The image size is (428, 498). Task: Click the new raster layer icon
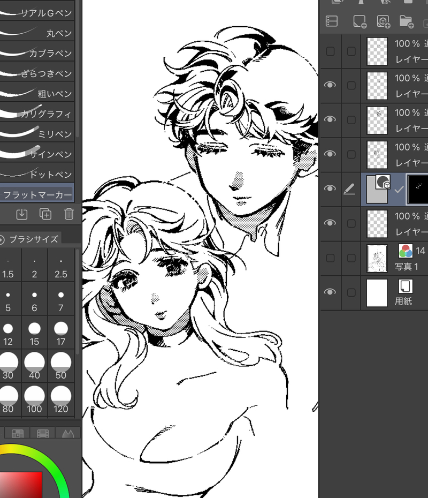coord(360,21)
